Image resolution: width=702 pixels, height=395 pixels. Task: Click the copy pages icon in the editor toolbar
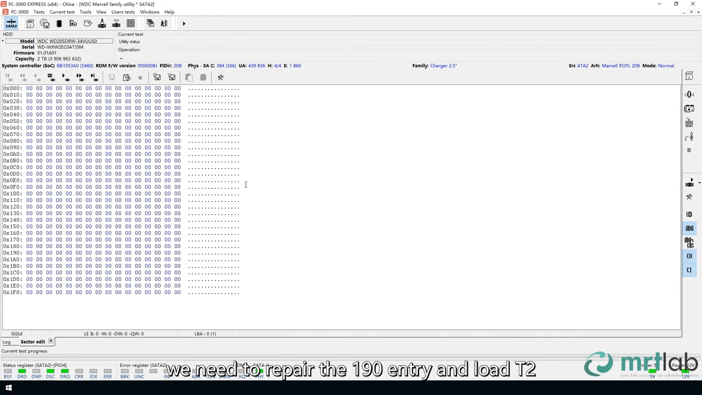point(189,77)
